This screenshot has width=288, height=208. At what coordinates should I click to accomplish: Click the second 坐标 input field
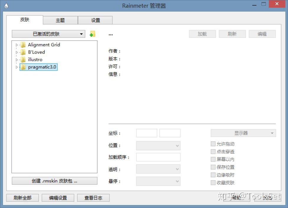coord(170,133)
